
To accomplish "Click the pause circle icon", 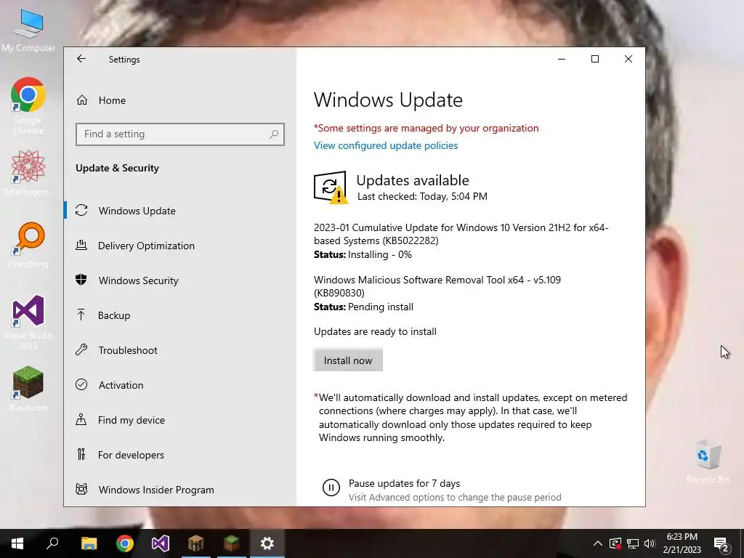I will coord(331,488).
